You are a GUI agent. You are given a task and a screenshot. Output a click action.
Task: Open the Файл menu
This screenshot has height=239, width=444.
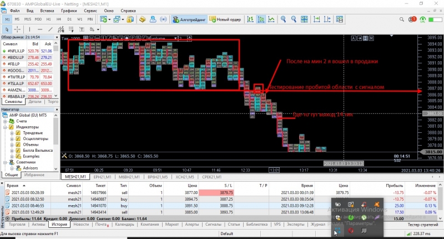(15, 11)
